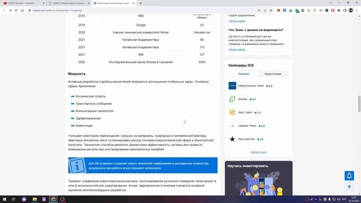Click the scroll-to-top arrow button
361x203 pixels.
click(349, 187)
